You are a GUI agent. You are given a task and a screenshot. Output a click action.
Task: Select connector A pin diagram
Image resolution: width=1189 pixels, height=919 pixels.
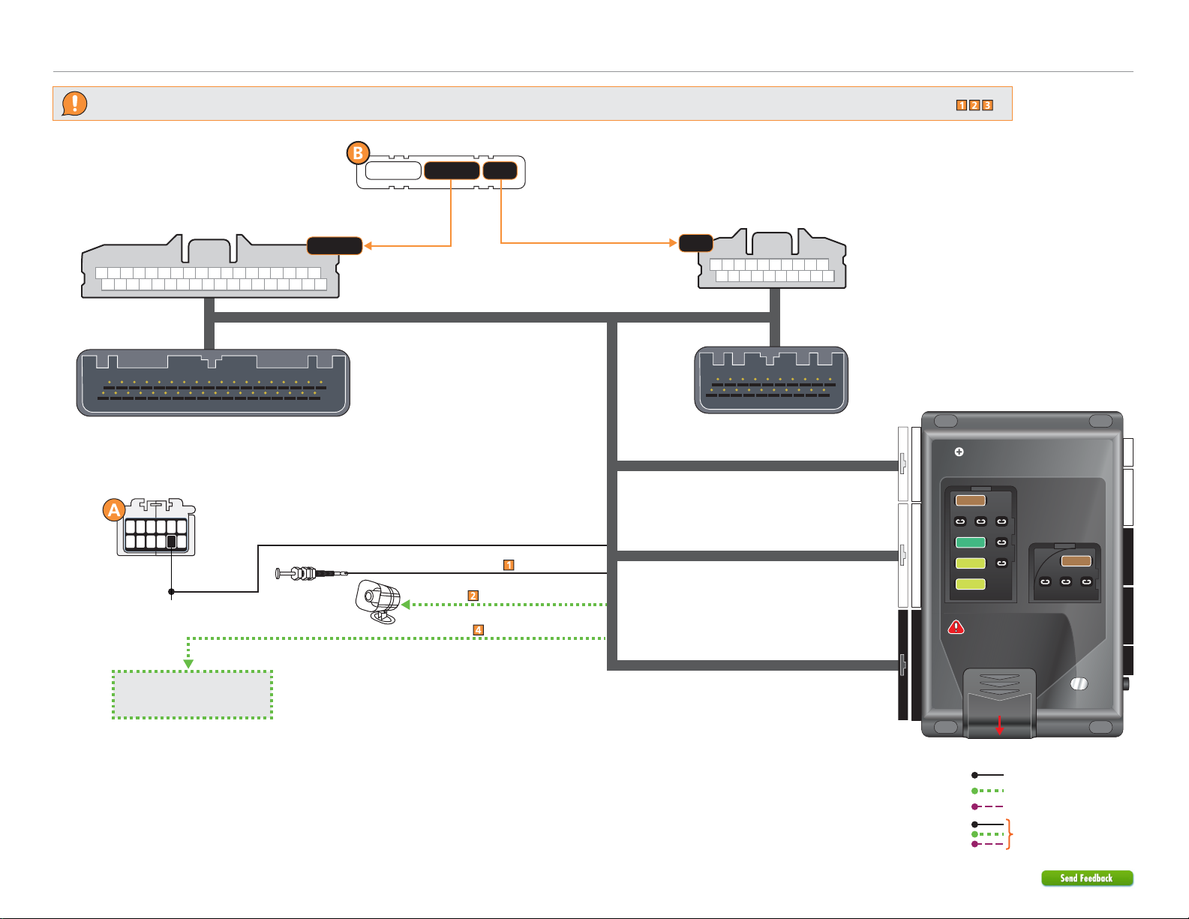(x=156, y=527)
